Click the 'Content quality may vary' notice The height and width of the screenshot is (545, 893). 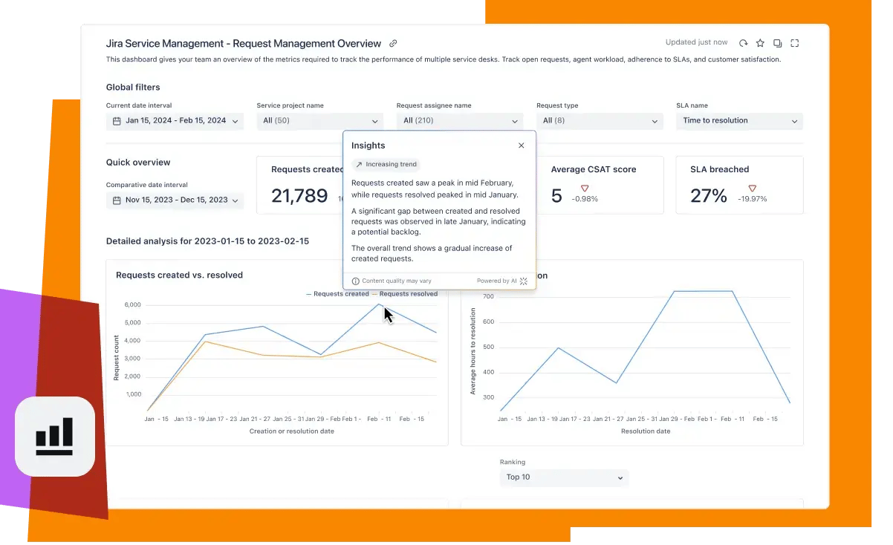click(397, 281)
